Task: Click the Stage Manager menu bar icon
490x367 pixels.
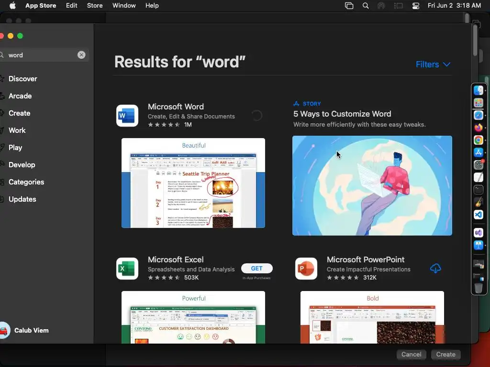Action: point(399,6)
